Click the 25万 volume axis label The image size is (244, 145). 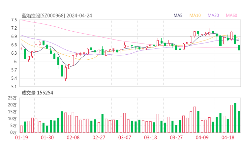[x=12, y=98]
